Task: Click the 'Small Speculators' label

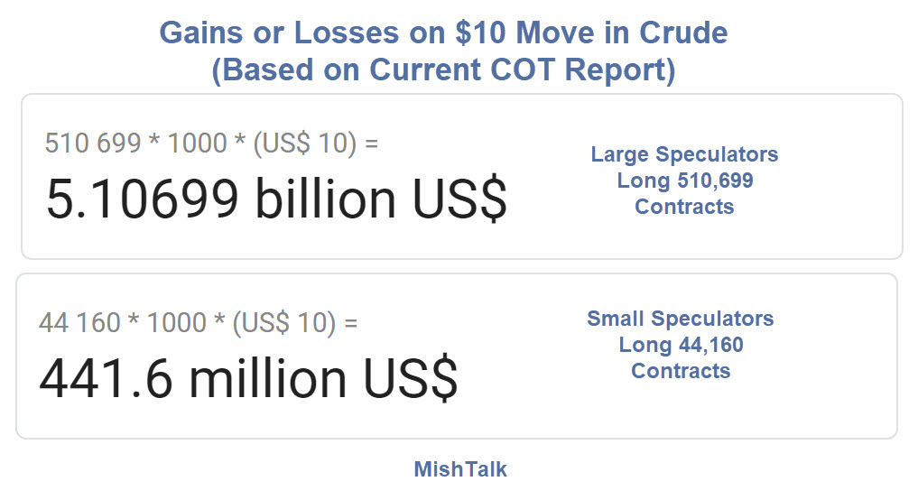Action: click(x=680, y=319)
